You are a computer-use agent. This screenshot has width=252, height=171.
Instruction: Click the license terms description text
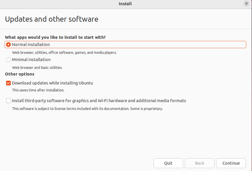(87, 109)
